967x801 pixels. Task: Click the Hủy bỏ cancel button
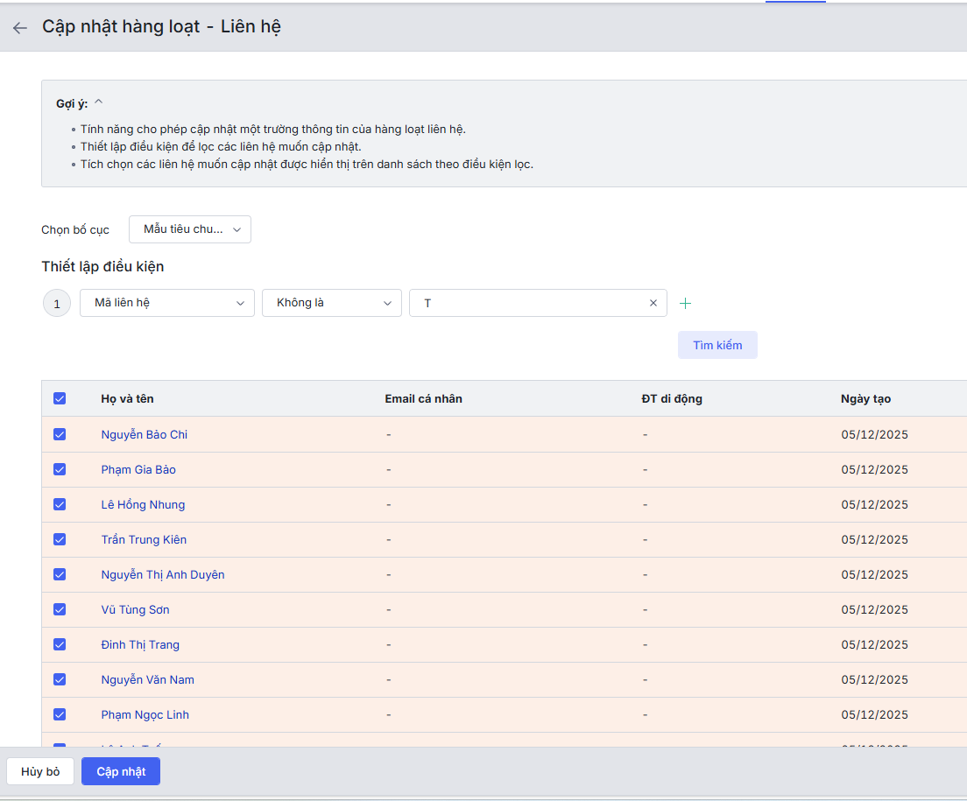(40, 771)
